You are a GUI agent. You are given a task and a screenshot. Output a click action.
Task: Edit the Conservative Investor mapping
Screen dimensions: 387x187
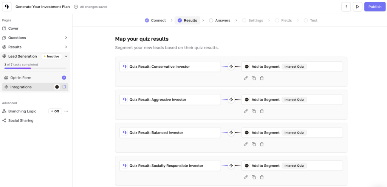click(x=246, y=78)
